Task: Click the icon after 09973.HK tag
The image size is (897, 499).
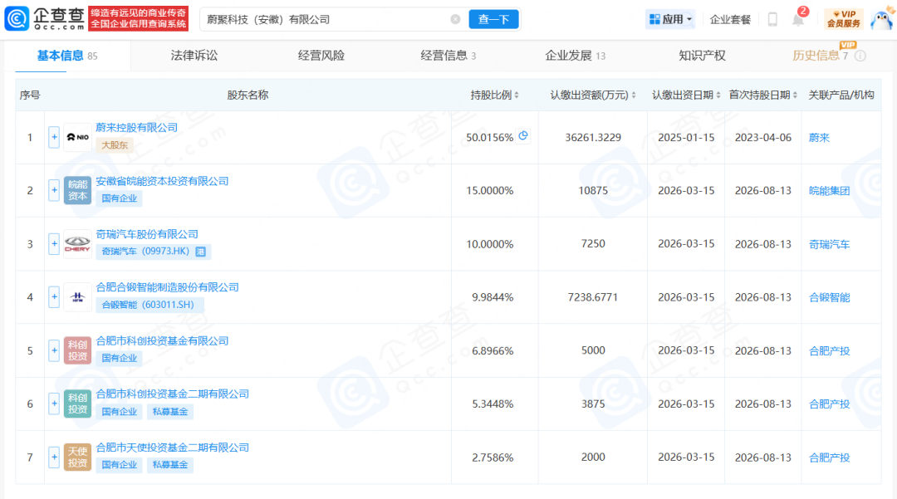Action: point(201,252)
